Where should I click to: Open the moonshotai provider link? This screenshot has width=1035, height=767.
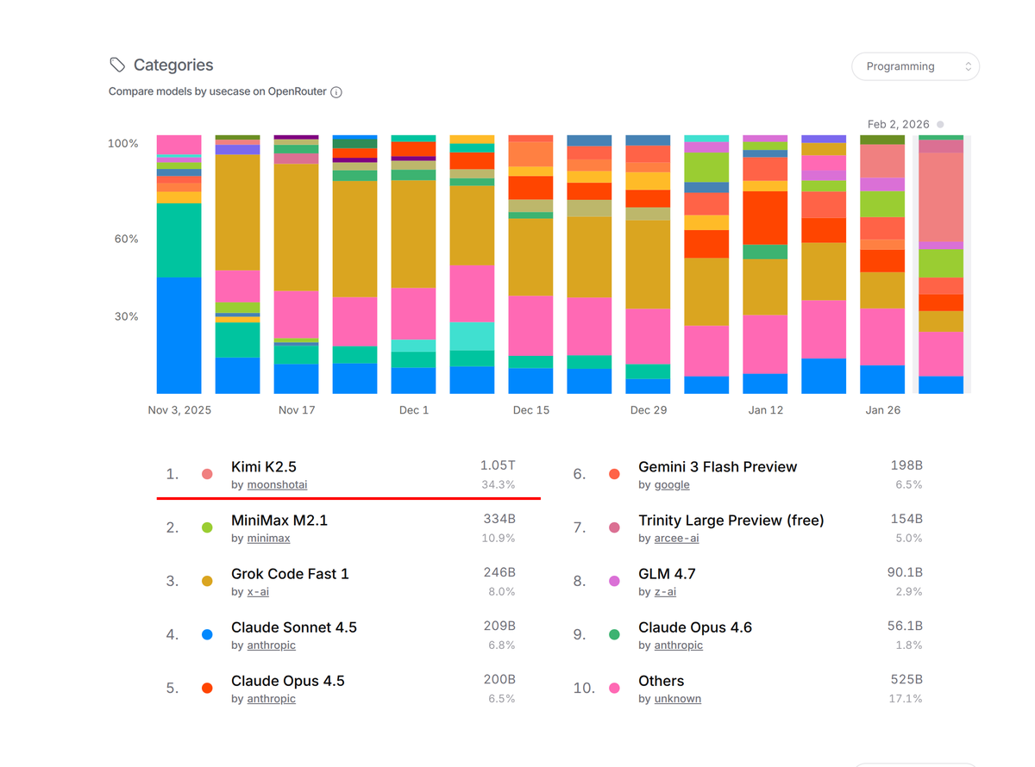[277, 484]
